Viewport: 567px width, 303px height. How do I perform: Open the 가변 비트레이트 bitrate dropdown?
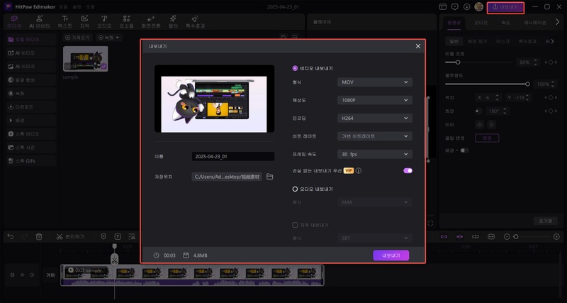pyautogui.click(x=375, y=136)
